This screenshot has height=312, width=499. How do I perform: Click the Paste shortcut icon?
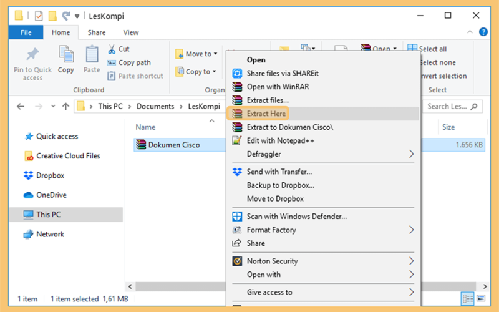112,76
